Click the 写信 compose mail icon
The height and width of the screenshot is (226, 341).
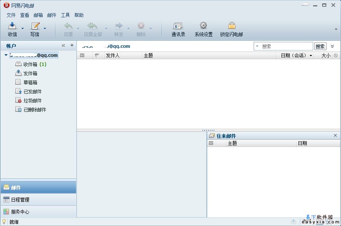pyautogui.click(x=35, y=26)
